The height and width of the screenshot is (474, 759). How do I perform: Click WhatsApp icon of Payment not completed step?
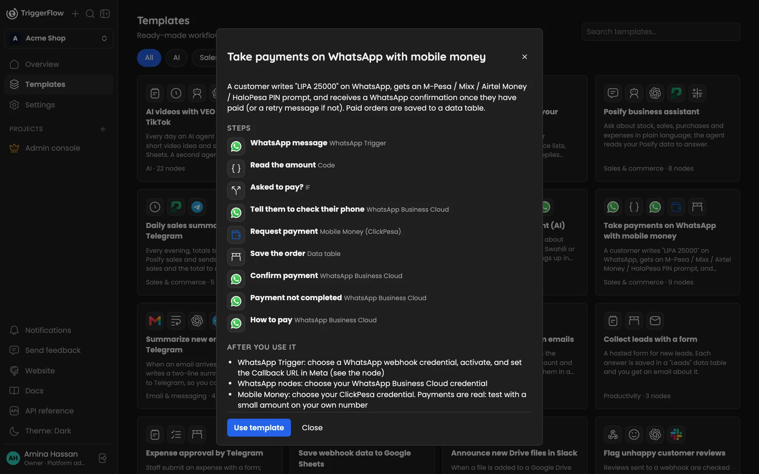(236, 301)
